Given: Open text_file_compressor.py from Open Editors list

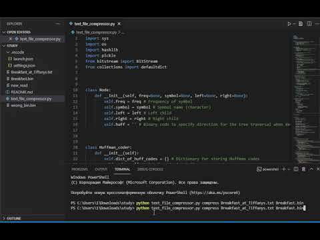Looking at the screenshot, I should coord(40,39).
